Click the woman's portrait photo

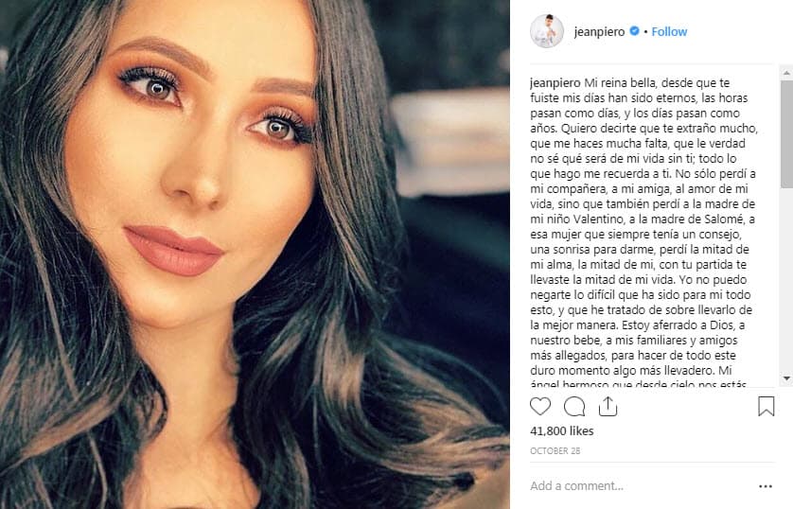(x=255, y=254)
